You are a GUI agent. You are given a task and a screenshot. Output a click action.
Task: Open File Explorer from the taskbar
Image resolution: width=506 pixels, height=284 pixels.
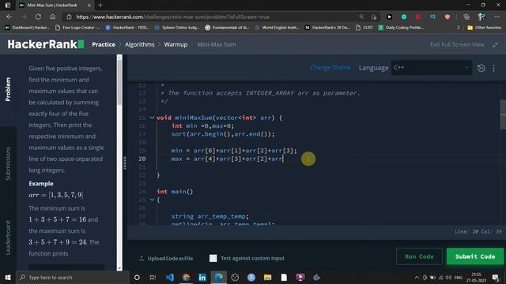tap(267, 277)
